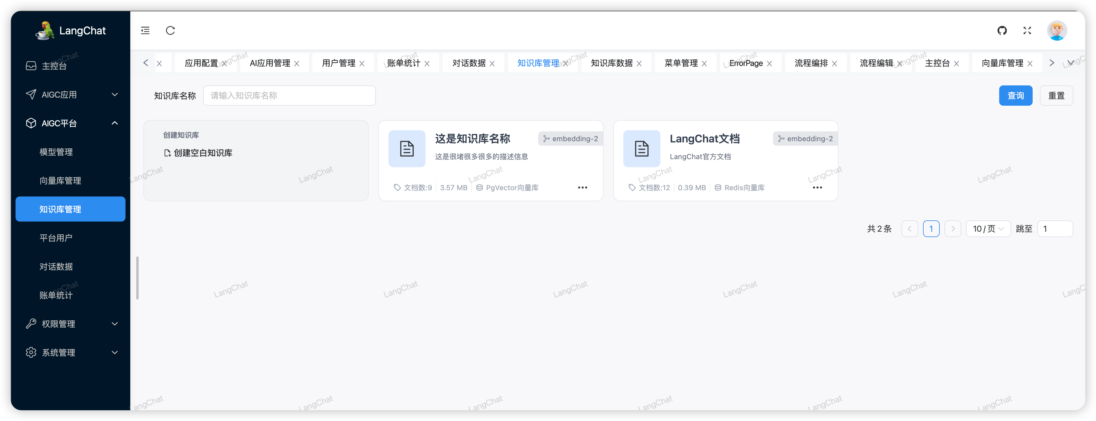The width and height of the screenshot is (1096, 421).
Task: Focus the 知识库名称 search input
Action: 289,96
